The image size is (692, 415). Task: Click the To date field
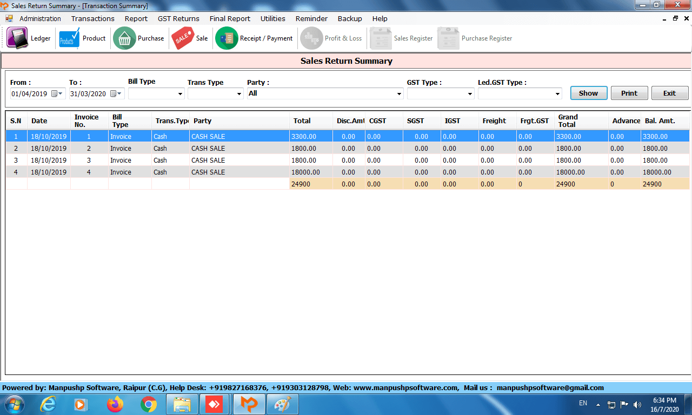click(97, 93)
